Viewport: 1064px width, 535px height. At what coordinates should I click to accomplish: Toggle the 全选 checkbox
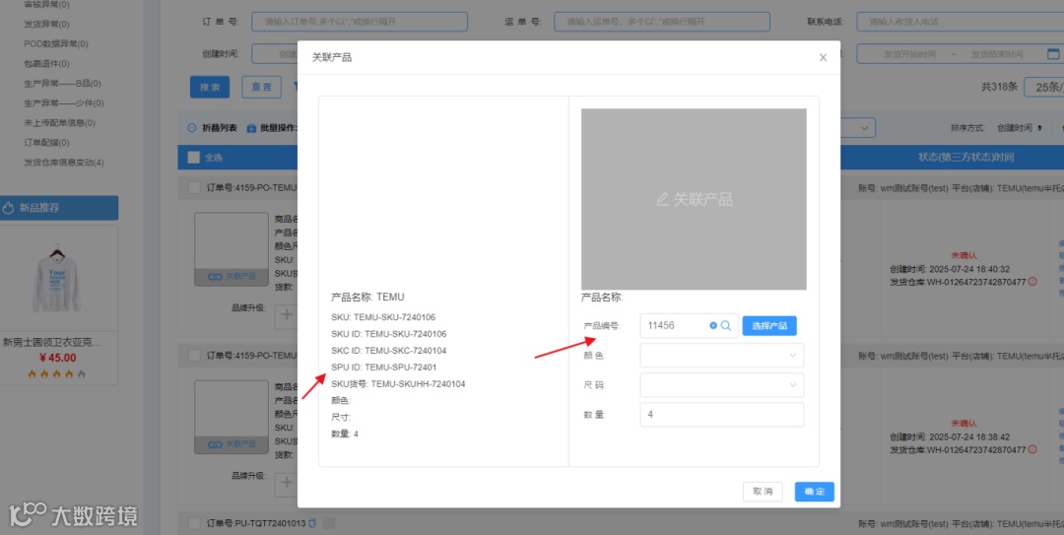coord(193,158)
